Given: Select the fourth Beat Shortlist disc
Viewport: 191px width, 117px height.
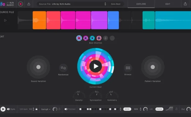Looking at the screenshot, I should [99, 38].
